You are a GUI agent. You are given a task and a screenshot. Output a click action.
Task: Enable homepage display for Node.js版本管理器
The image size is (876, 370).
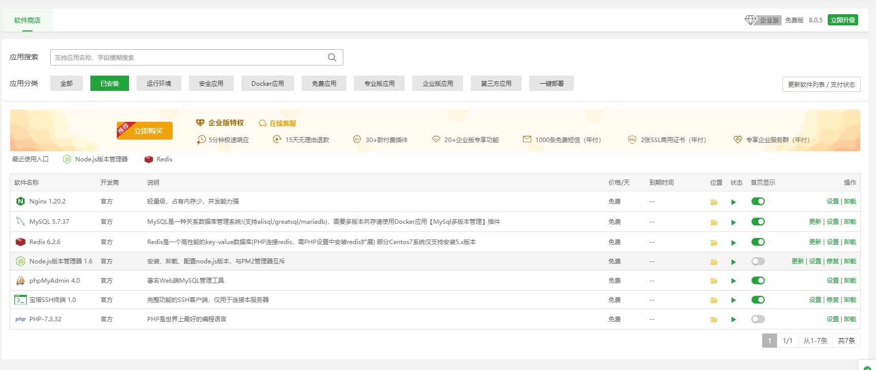click(x=758, y=261)
